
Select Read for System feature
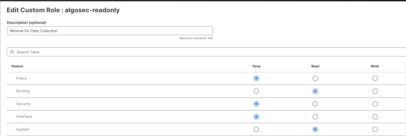pos(315,129)
